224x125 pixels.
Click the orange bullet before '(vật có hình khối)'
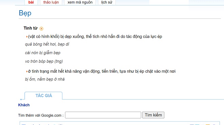pyautogui.click(x=27, y=37)
